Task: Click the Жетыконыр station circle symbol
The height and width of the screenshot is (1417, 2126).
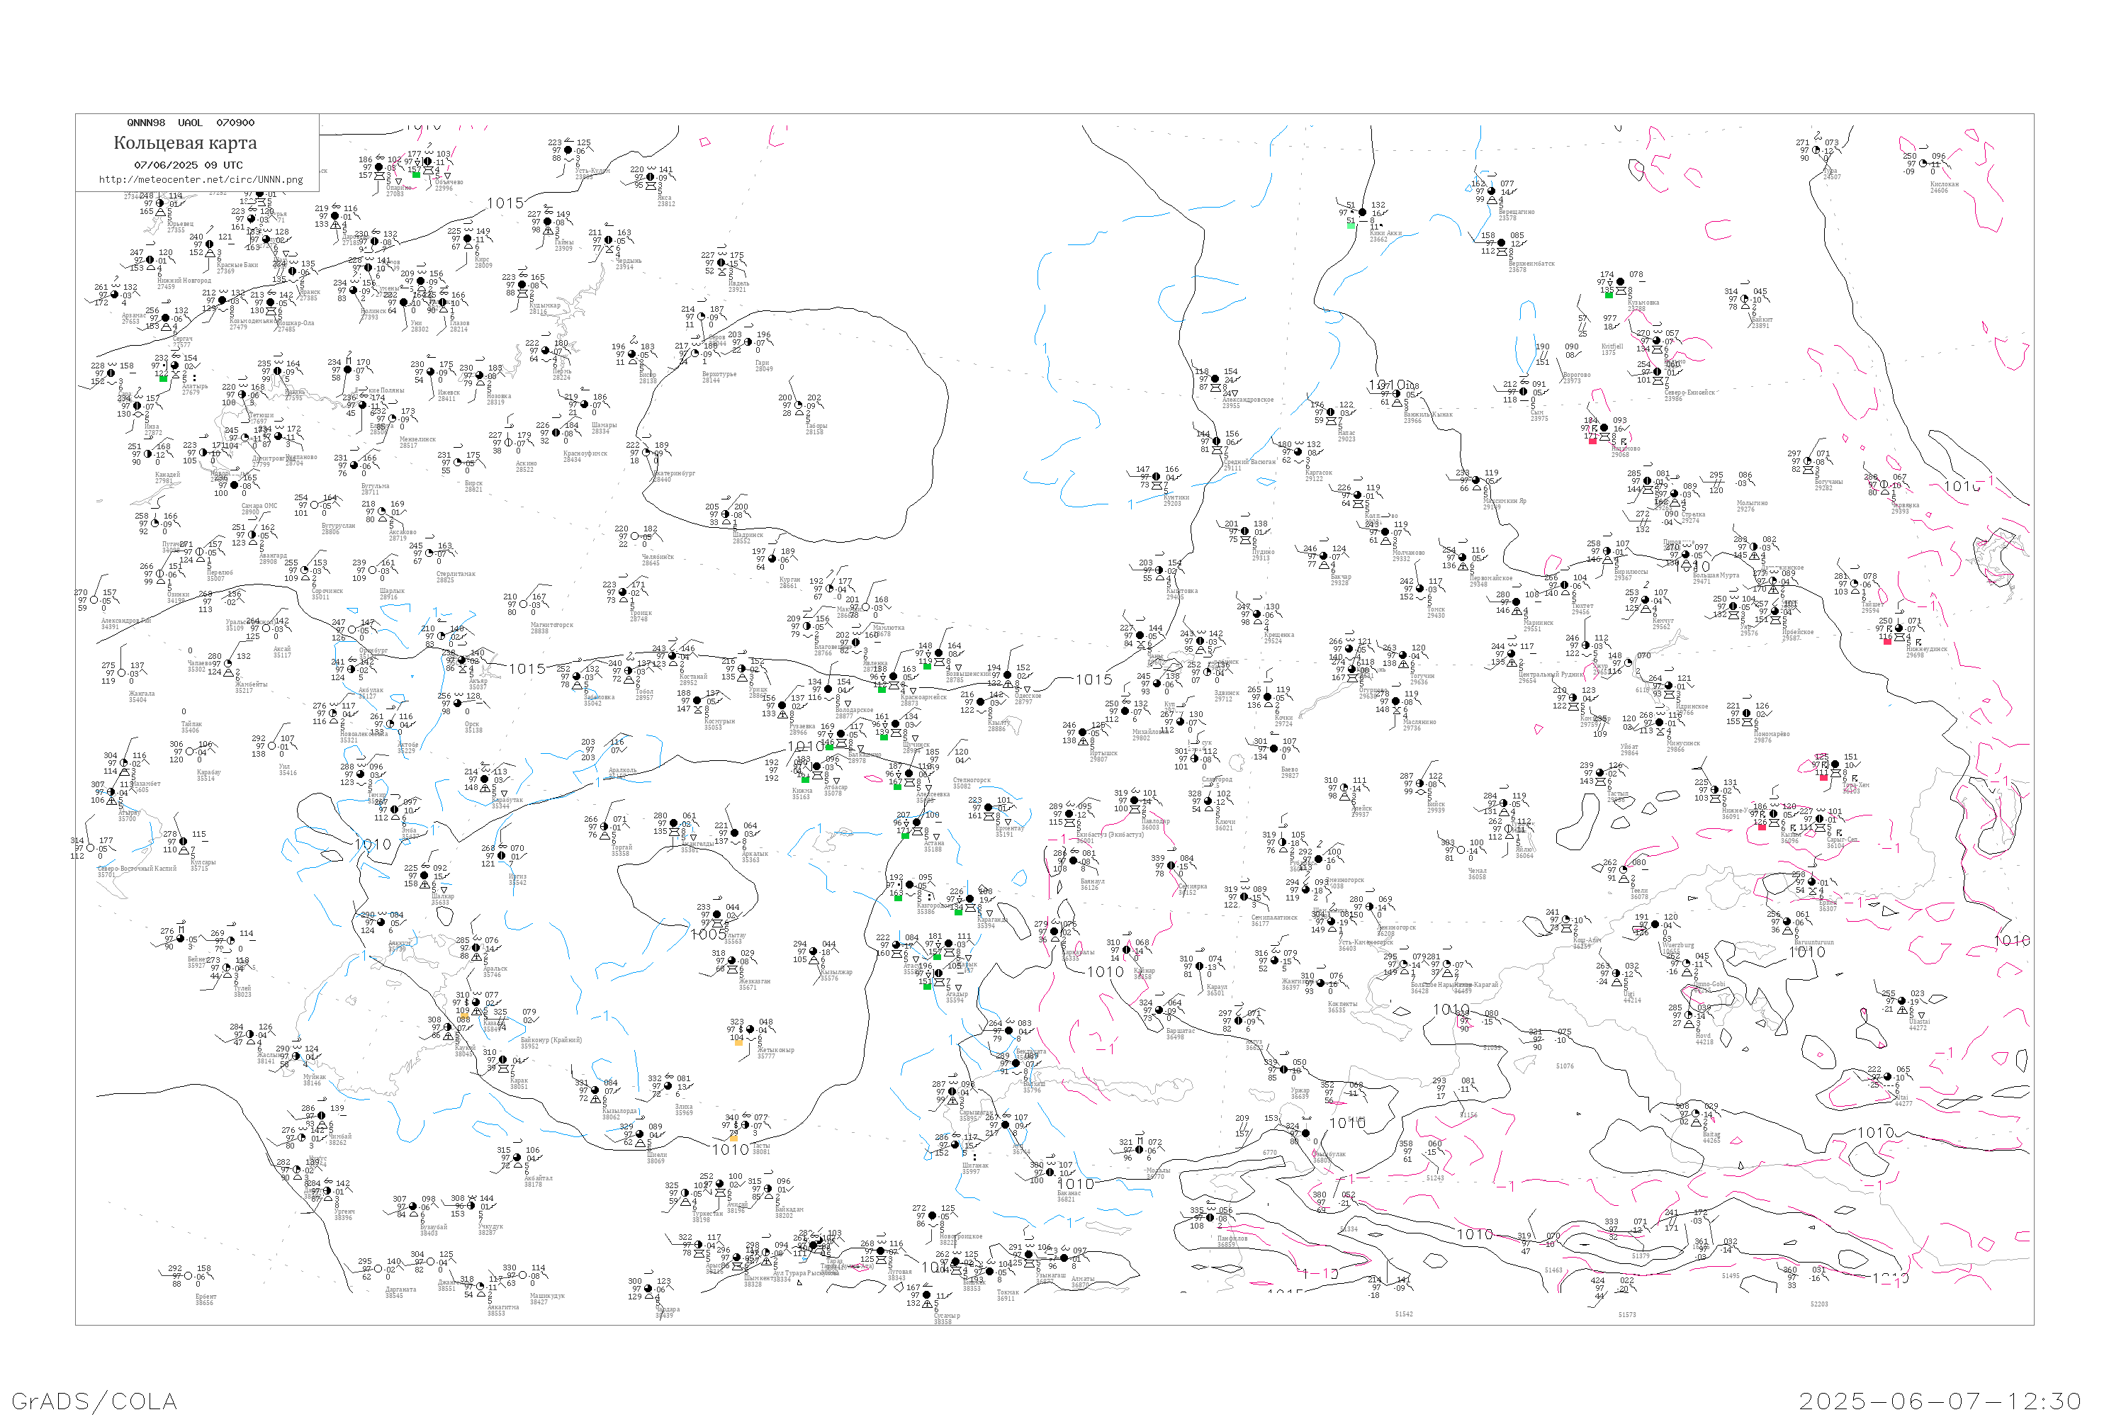Action: tap(749, 1029)
